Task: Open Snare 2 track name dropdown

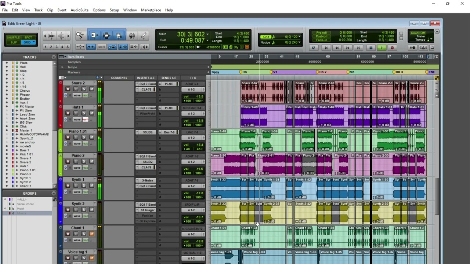Action: coord(94,83)
